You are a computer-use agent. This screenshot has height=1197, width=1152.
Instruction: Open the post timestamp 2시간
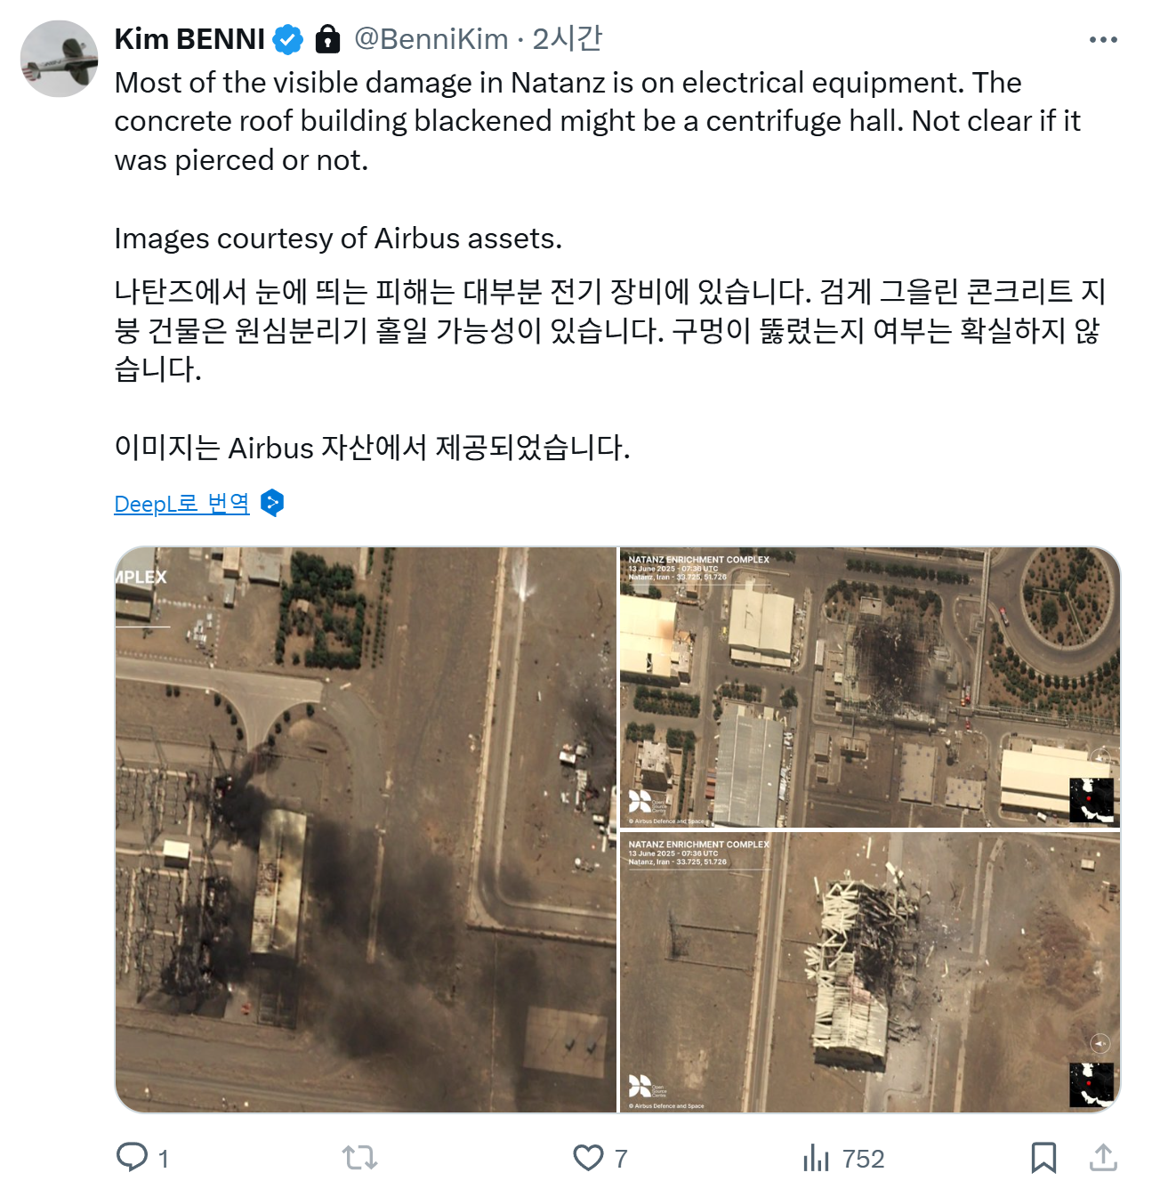point(568,39)
